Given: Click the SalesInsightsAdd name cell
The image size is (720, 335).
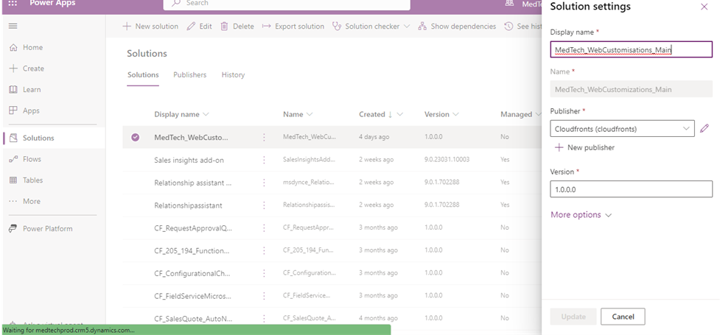Looking at the screenshot, I should pyautogui.click(x=310, y=160).
